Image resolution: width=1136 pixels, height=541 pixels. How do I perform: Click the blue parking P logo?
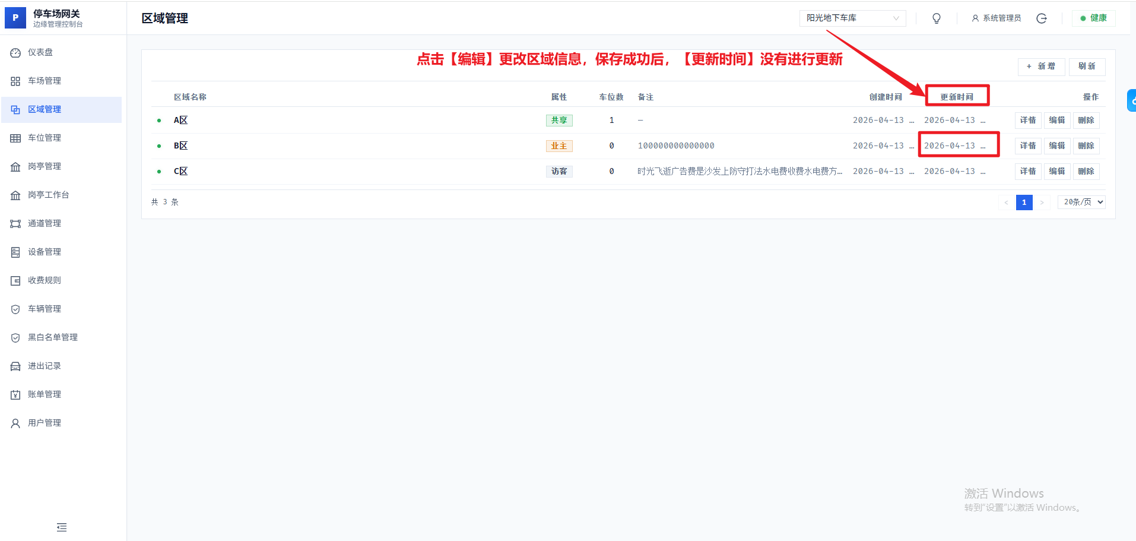[x=15, y=18]
